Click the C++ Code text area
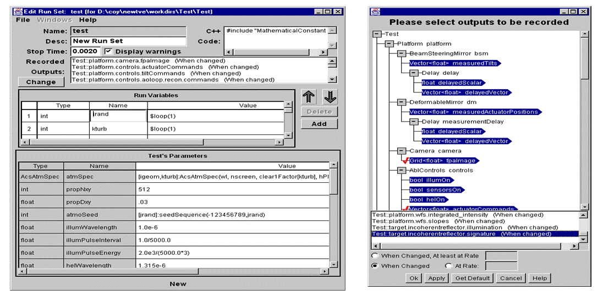 [275, 37]
